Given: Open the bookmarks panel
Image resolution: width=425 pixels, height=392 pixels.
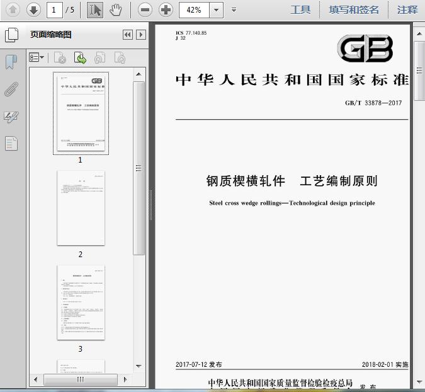Looking at the screenshot, I should [x=11, y=62].
